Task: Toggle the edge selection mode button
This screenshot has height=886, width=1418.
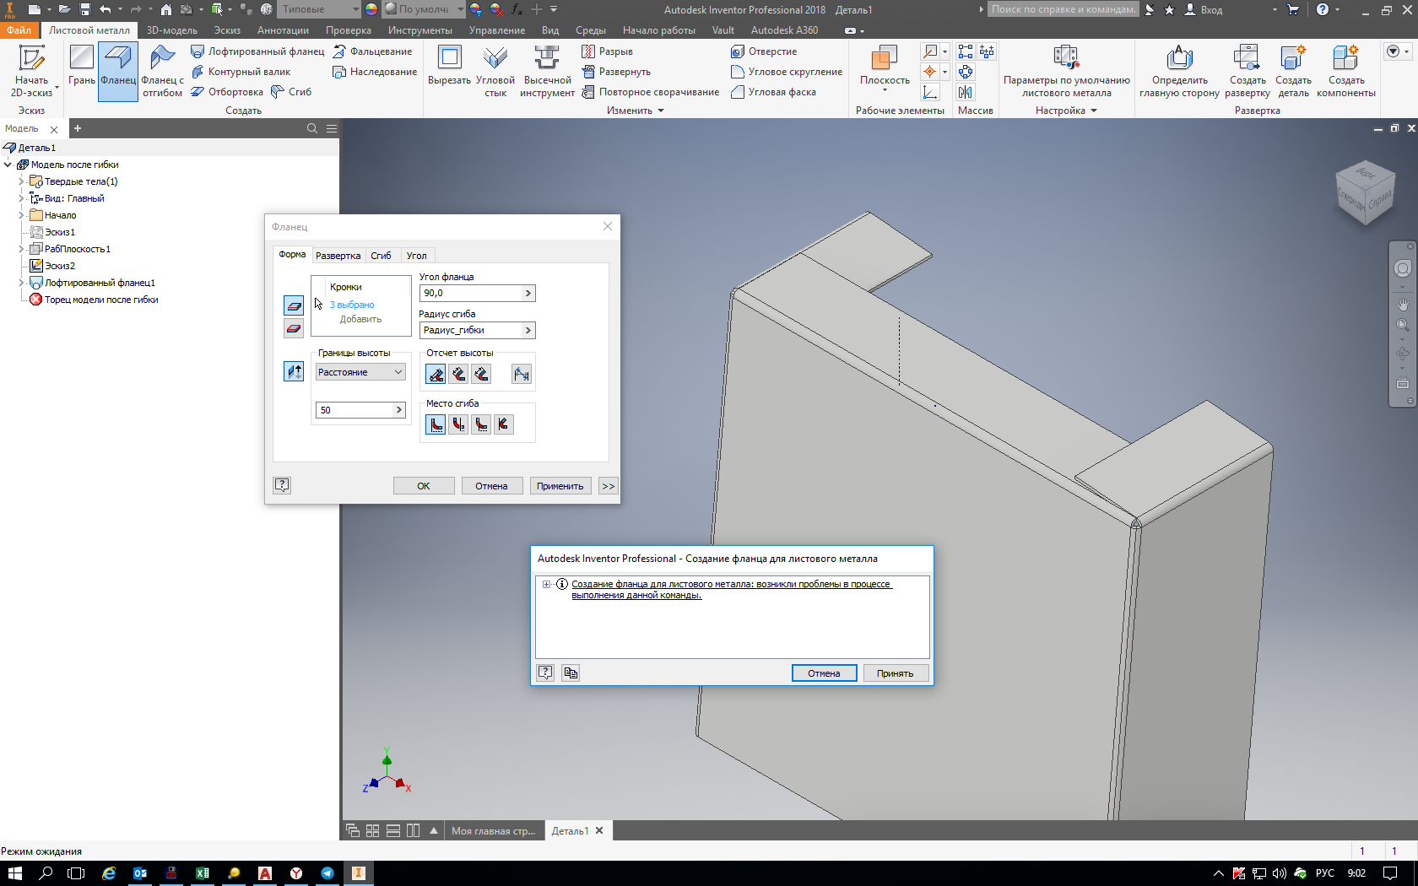Action: pos(294,305)
